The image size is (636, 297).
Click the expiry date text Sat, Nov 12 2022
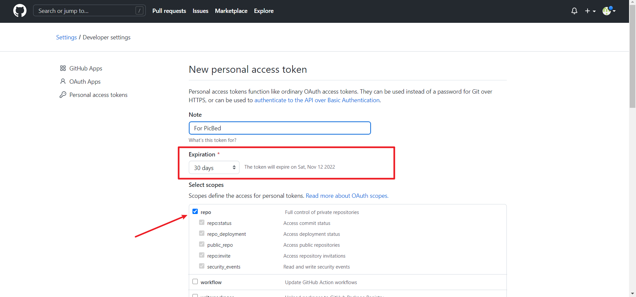pyautogui.click(x=316, y=167)
